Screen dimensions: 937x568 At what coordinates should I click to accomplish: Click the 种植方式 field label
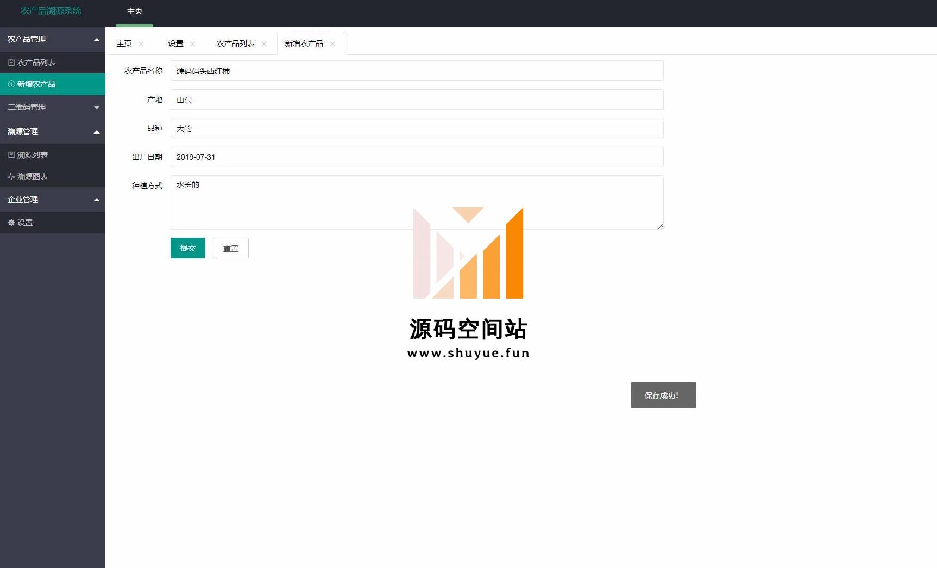147,186
